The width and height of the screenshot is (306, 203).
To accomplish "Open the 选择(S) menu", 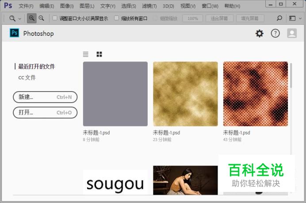I will coord(129,6).
